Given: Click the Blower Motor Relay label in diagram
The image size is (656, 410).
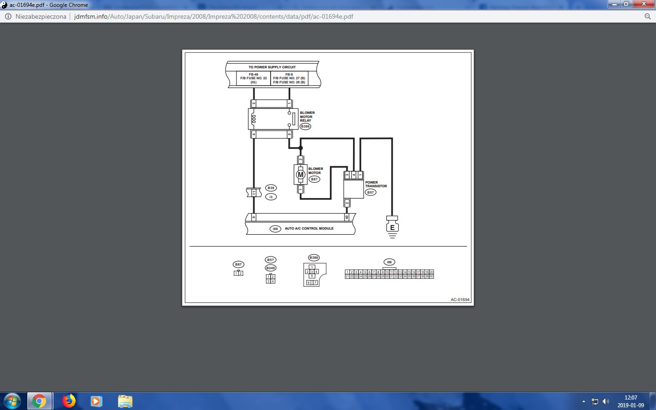Looking at the screenshot, I should (x=307, y=117).
